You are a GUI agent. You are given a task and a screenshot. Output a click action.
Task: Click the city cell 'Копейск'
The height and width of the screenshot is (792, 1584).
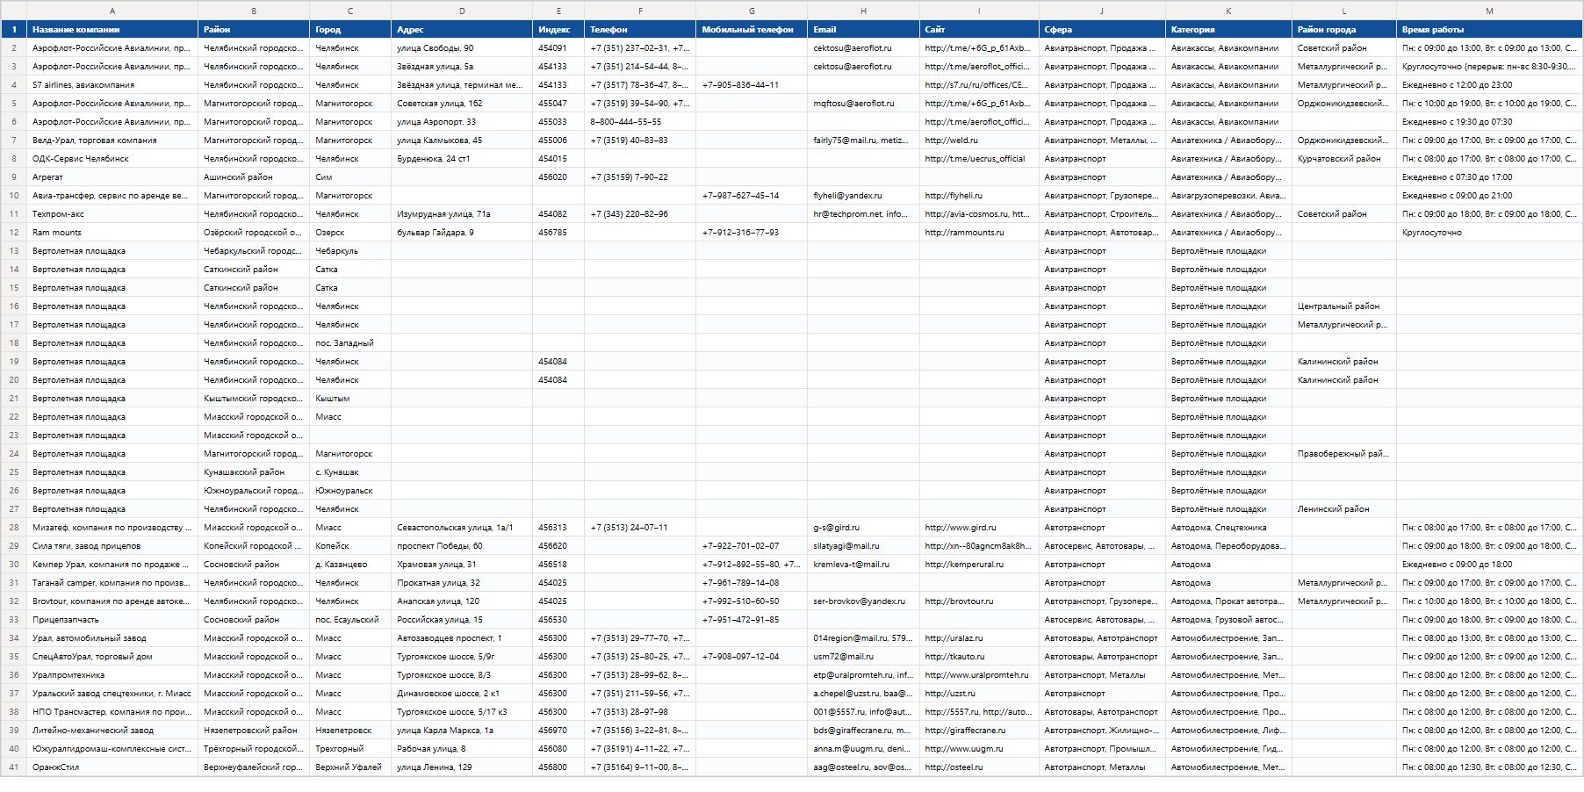[350, 545]
